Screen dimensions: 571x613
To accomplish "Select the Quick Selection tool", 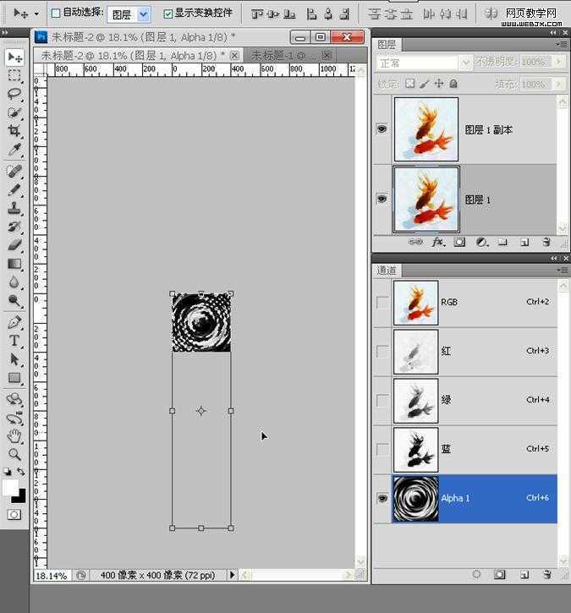I will click(15, 112).
